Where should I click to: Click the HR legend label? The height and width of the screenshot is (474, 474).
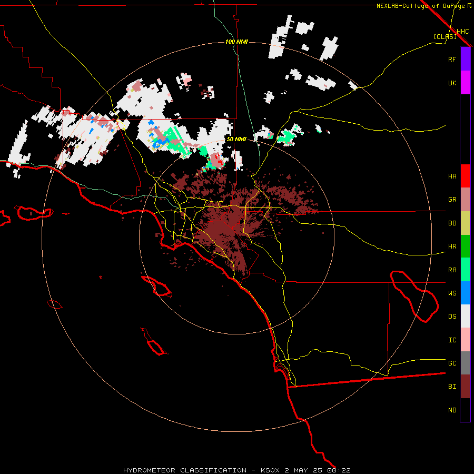tap(452, 246)
